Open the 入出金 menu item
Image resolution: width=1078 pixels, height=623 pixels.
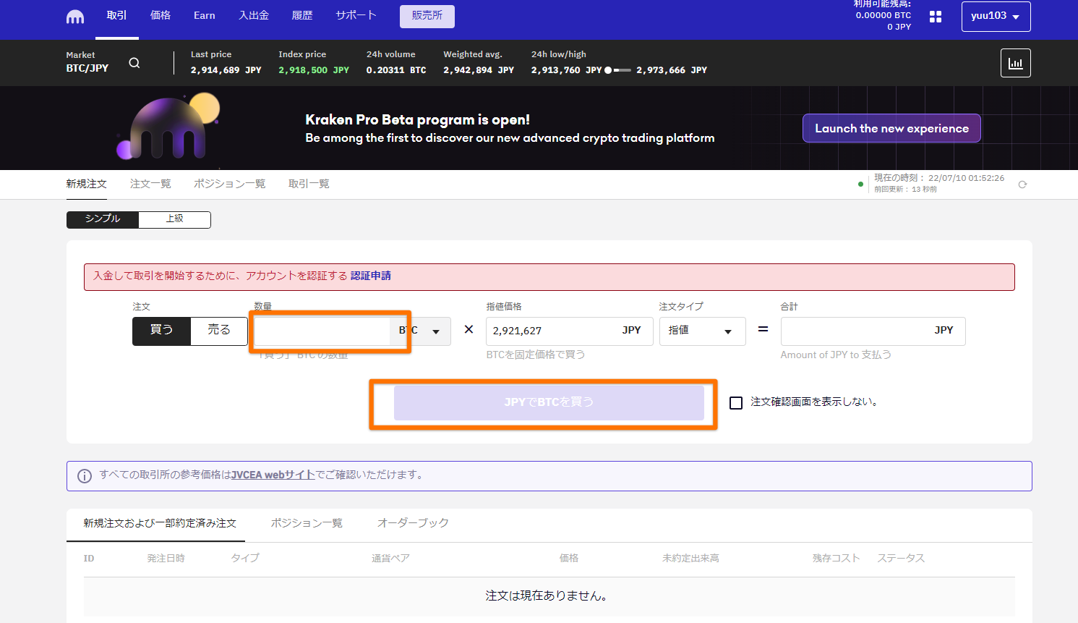(x=254, y=15)
